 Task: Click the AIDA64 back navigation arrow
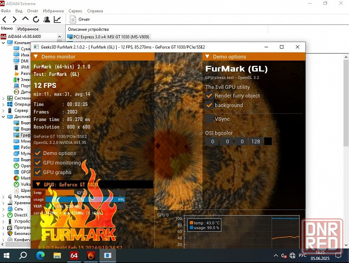pyautogui.click(x=5, y=19)
